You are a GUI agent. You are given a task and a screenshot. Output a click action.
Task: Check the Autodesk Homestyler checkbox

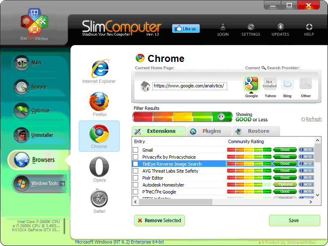click(136, 185)
